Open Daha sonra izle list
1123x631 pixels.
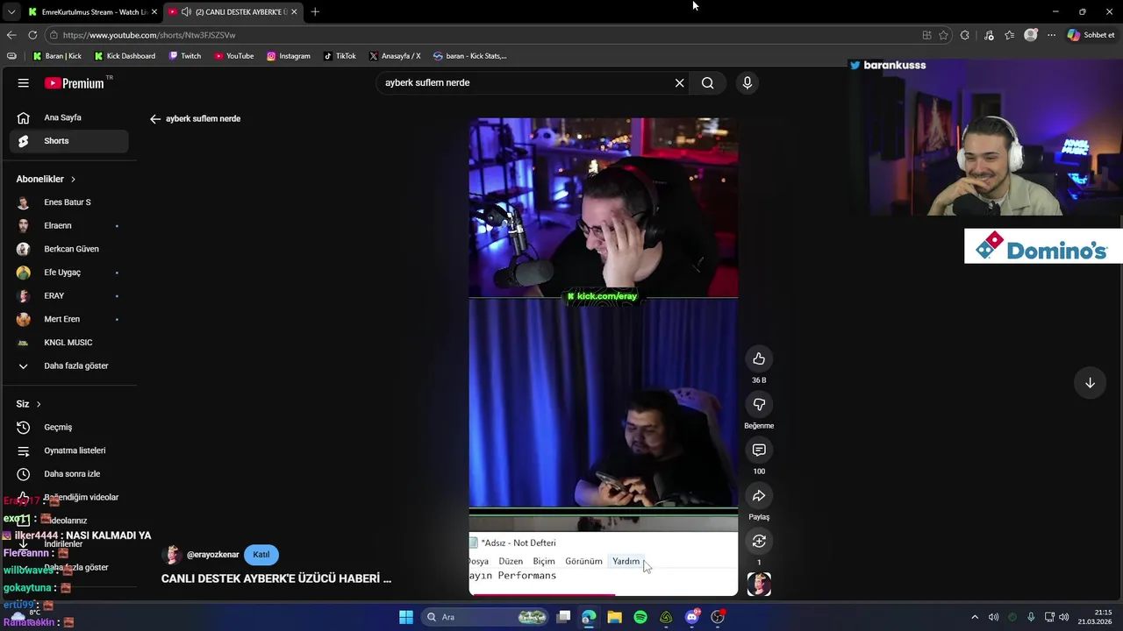click(x=68, y=474)
